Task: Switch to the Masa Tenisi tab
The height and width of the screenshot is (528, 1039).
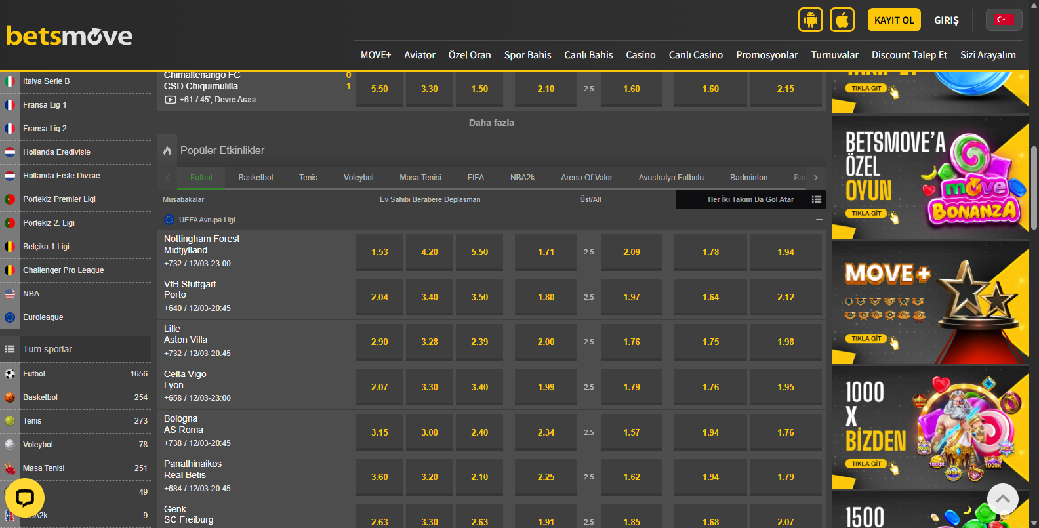Action: (420, 178)
